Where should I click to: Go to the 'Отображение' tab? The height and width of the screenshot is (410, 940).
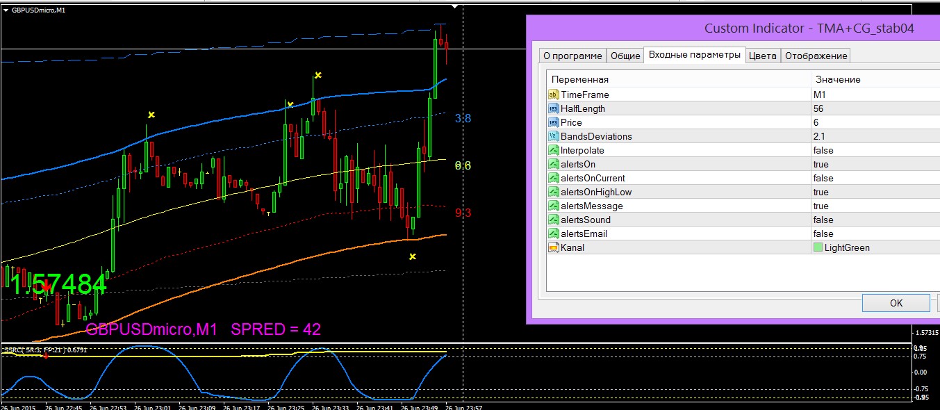[816, 56]
